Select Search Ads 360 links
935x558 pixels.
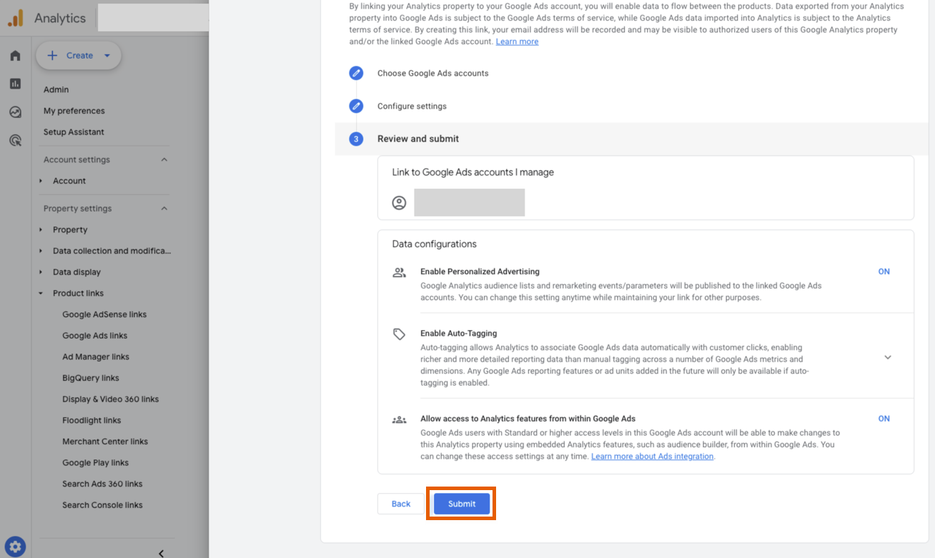pos(102,484)
